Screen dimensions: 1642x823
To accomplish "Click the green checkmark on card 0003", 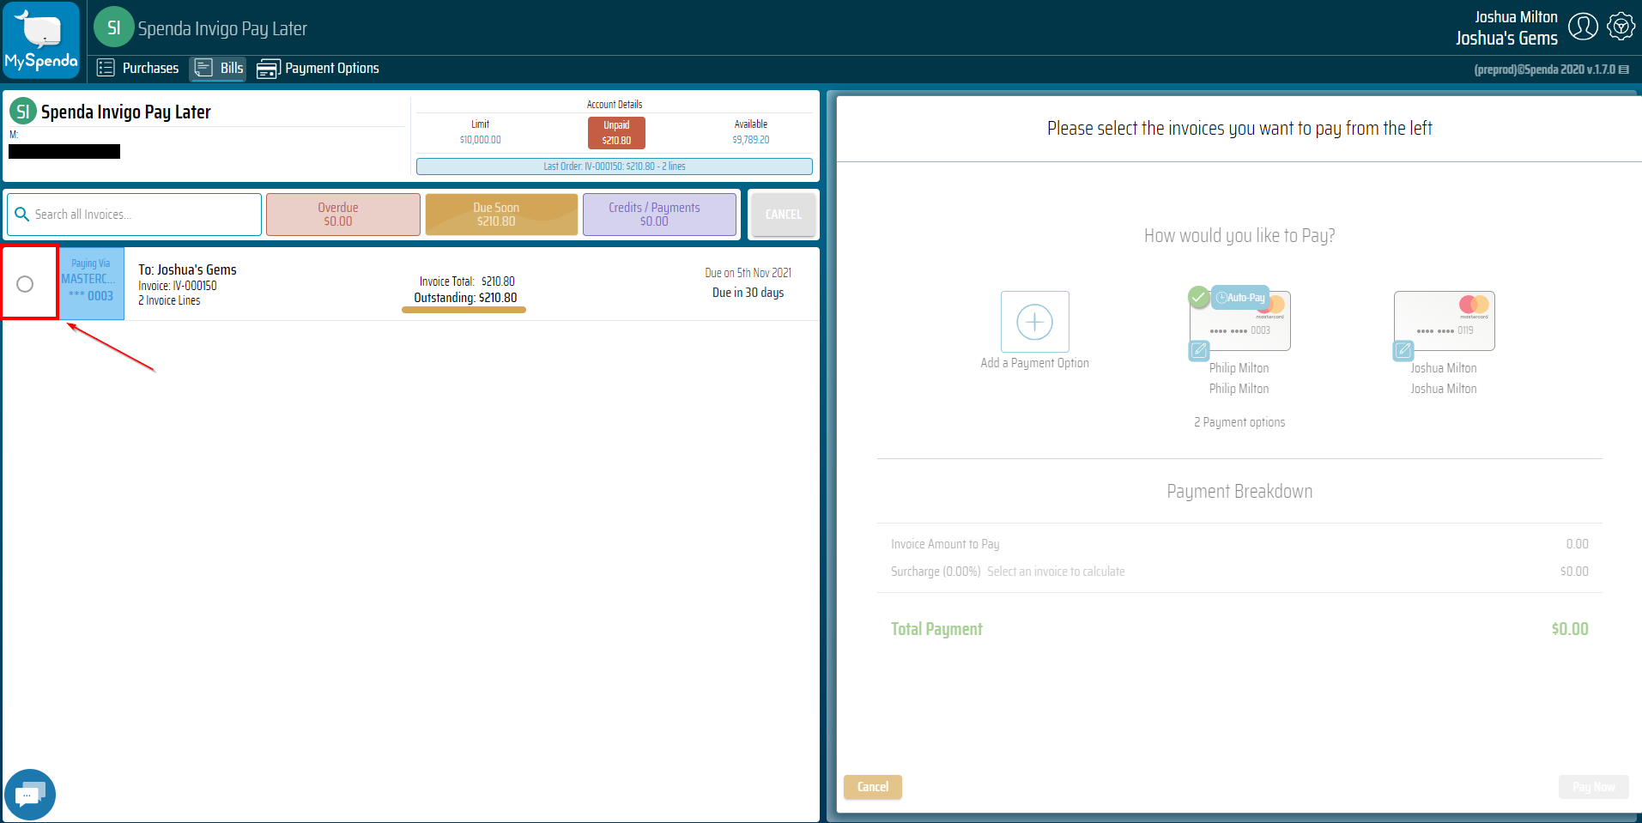I will coord(1198,297).
